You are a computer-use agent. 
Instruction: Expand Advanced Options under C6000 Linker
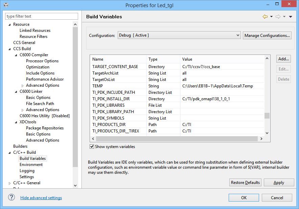click(x=23, y=110)
